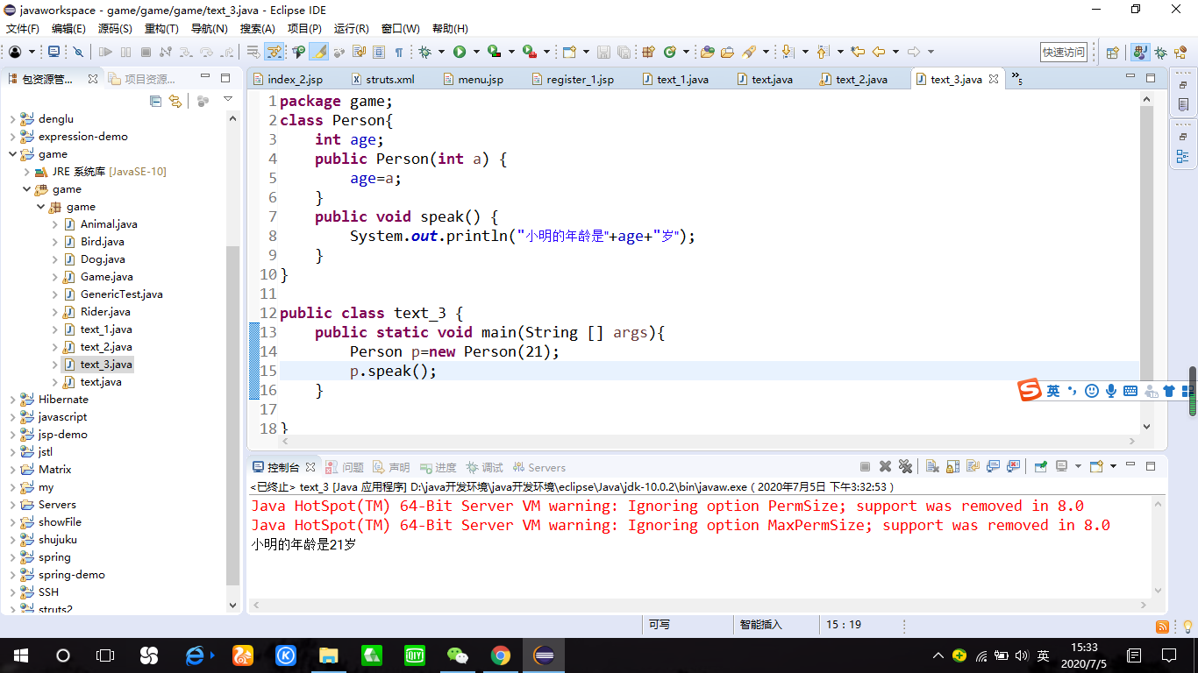Run the program with green Run button
The image size is (1198, 673).
(459, 52)
